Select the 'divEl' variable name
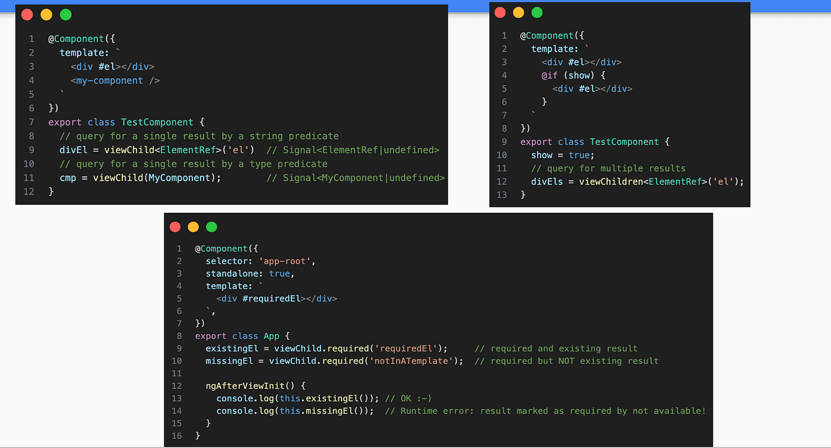 click(x=74, y=150)
